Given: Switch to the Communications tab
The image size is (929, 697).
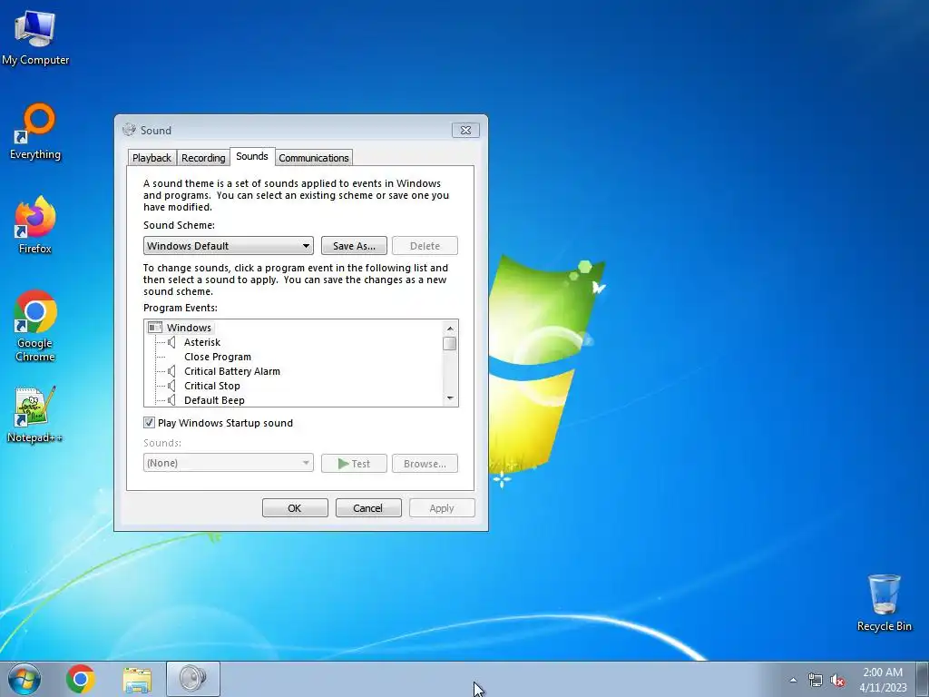Looking at the screenshot, I should [x=313, y=158].
